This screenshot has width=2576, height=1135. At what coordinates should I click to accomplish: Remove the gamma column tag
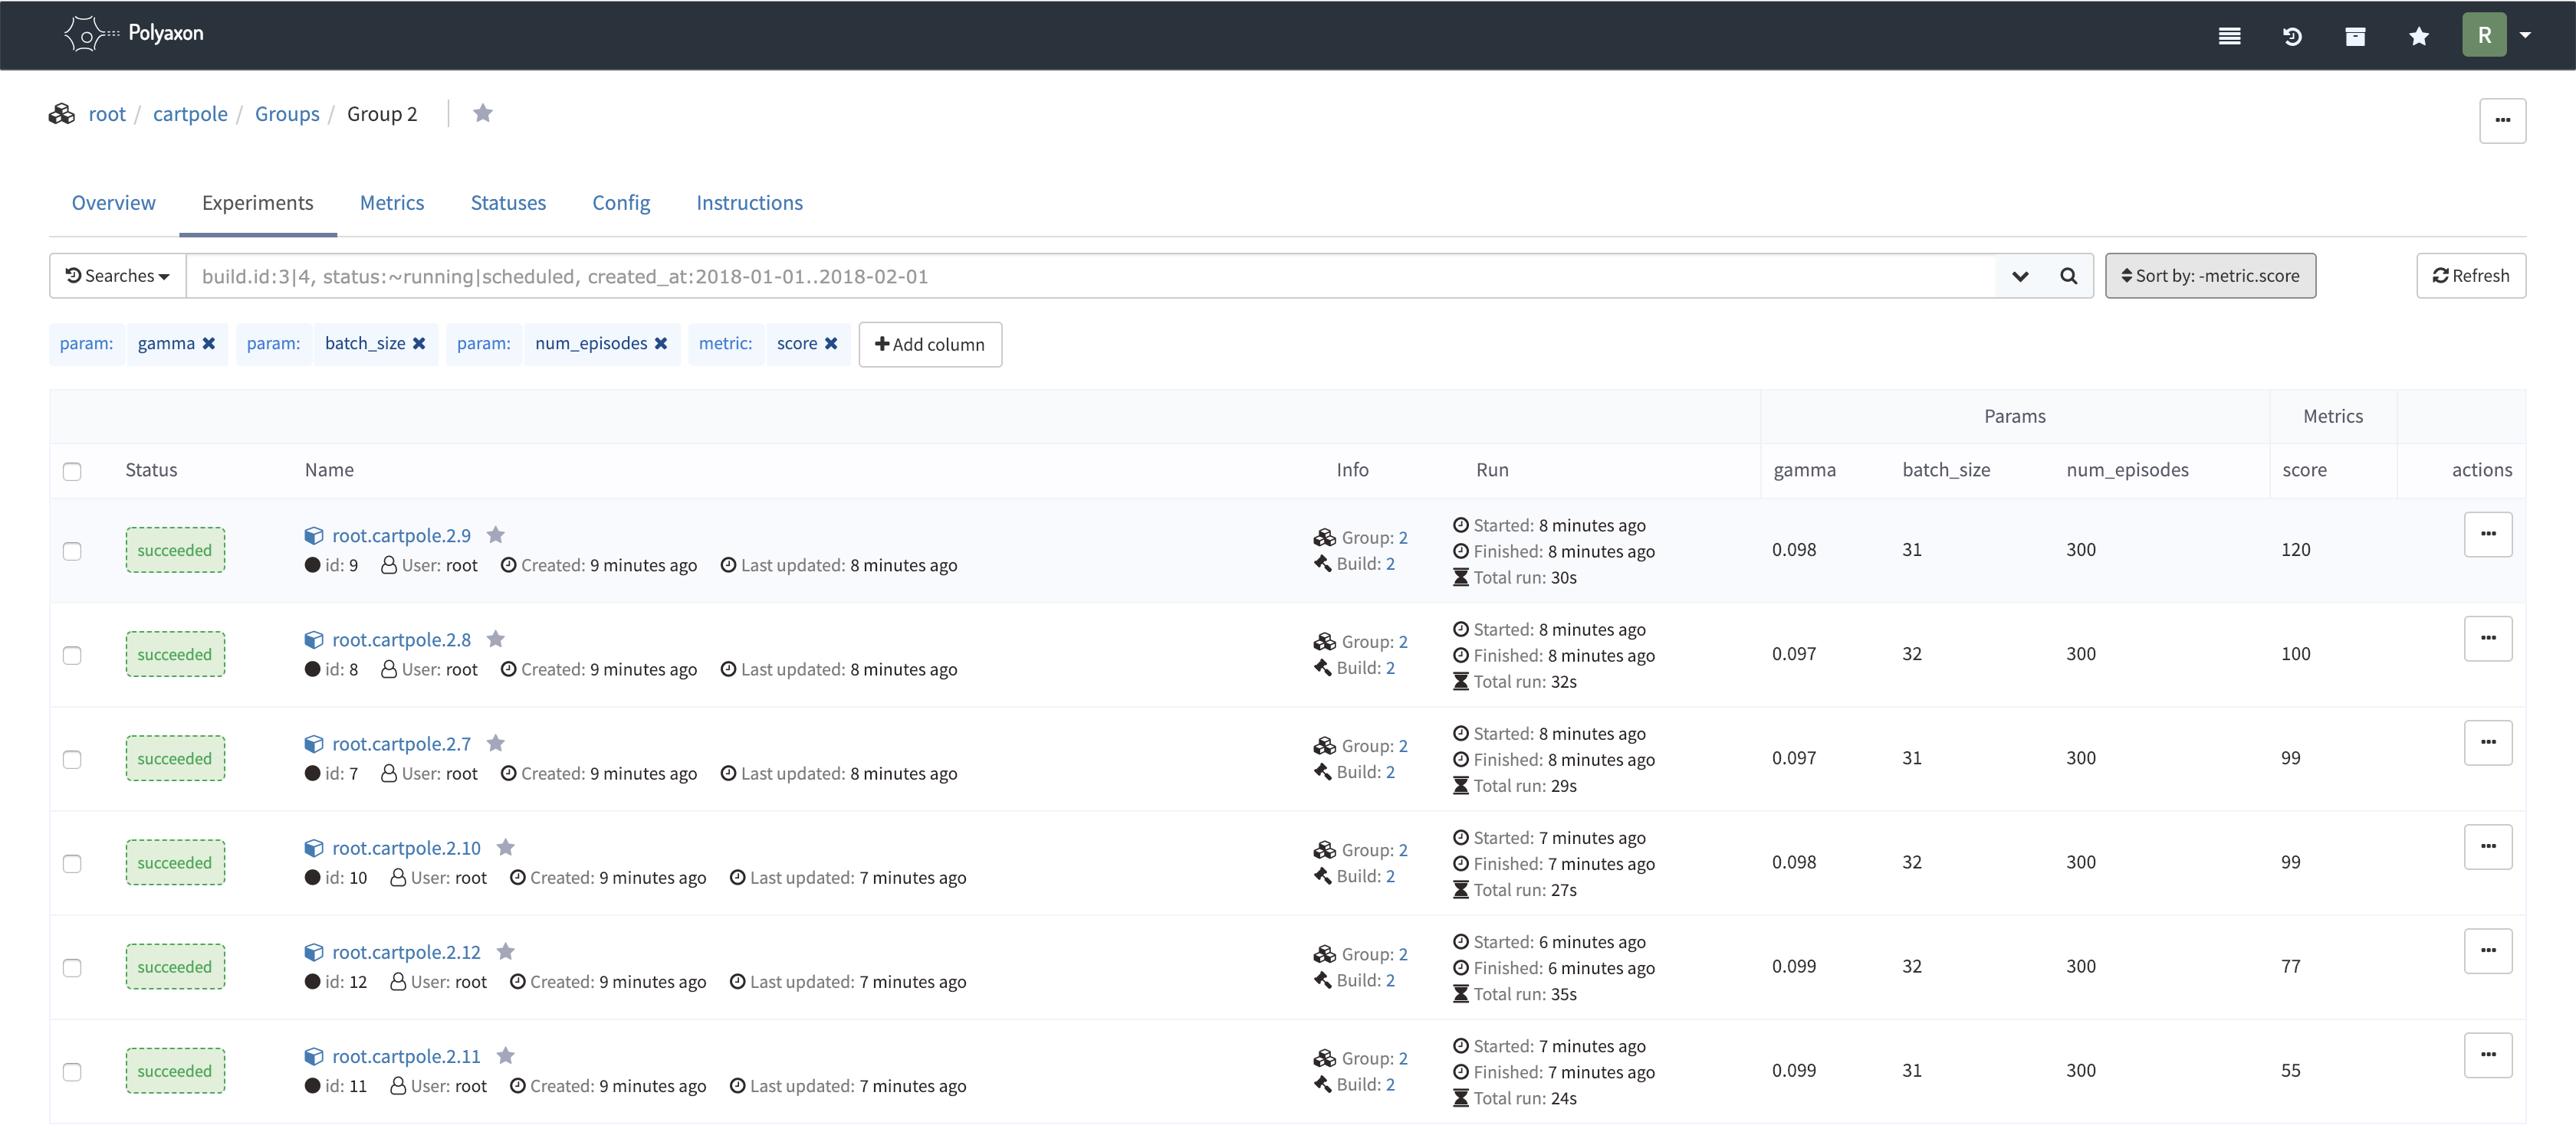click(209, 344)
